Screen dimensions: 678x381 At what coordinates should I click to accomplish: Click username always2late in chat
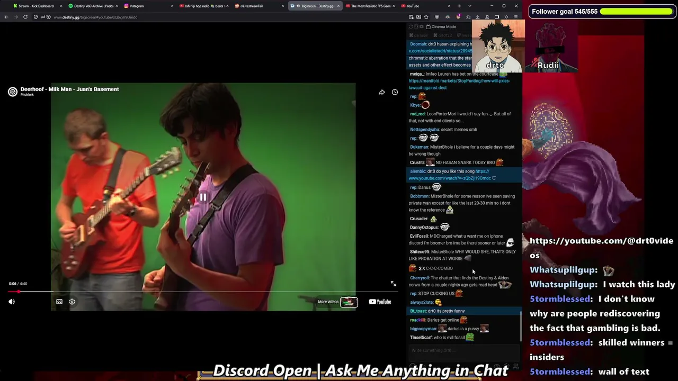click(x=422, y=302)
